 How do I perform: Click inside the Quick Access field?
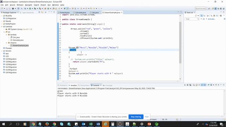[200, 8]
